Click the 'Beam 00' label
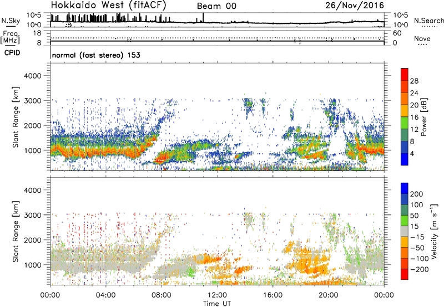This screenshot has width=444, height=307. [216, 6]
